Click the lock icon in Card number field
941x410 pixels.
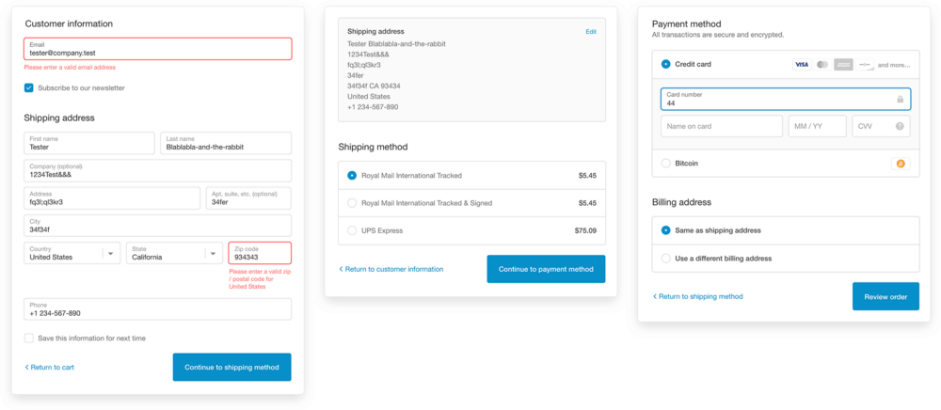point(900,100)
